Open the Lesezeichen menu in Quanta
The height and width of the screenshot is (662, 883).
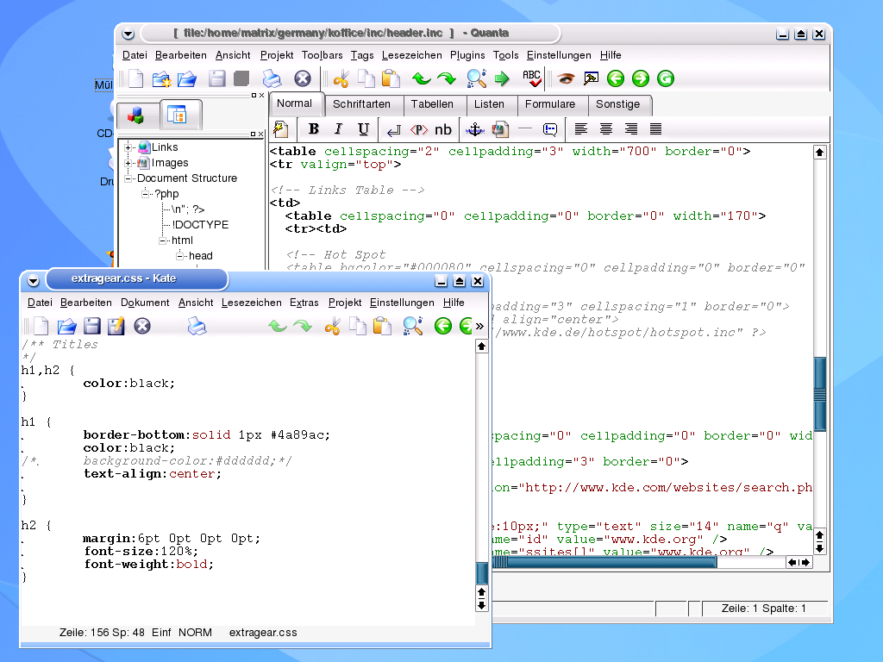pos(411,55)
